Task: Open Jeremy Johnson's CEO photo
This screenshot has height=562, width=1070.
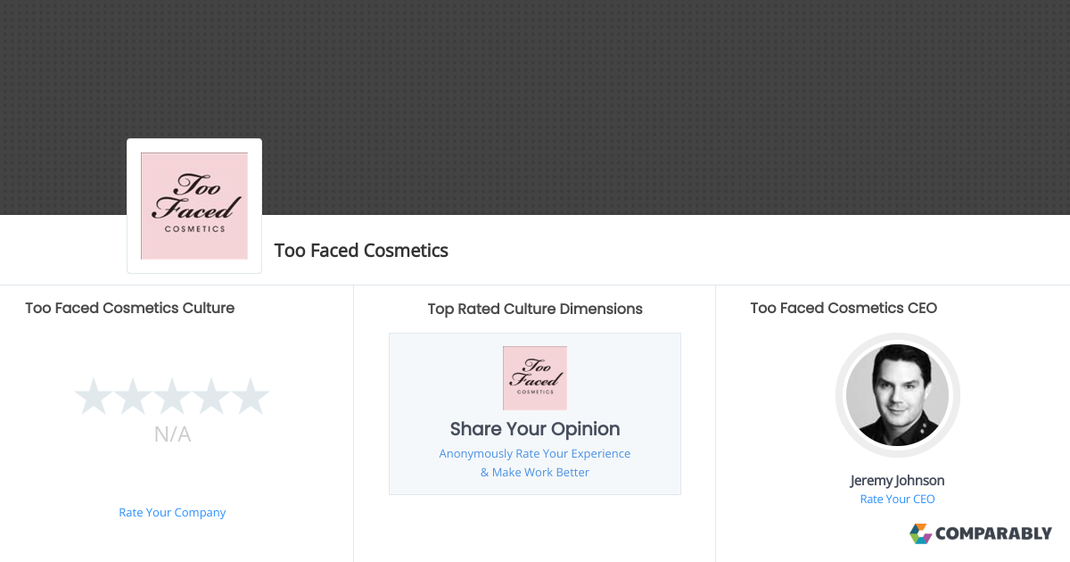Action: pos(897,395)
